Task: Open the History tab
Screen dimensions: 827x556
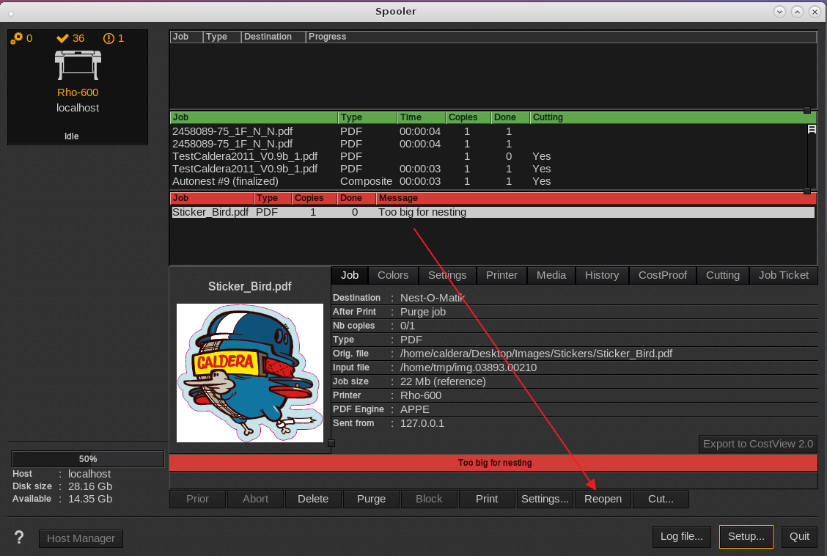Action: click(x=602, y=275)
